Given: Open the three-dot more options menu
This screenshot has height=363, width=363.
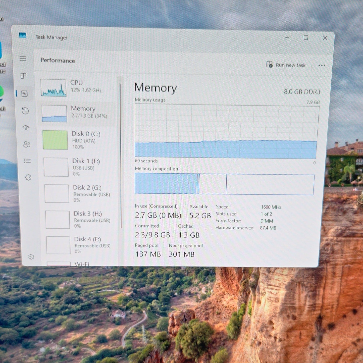Looking at the screenshot, I should pos(322,65).
